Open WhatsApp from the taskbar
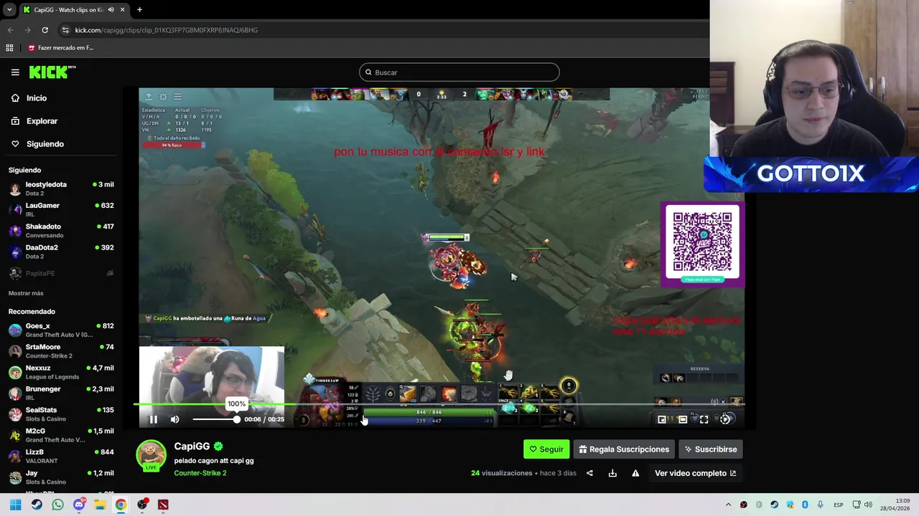 (57, 505)
